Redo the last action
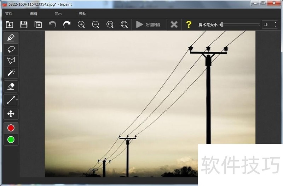The height and width of the screenshot is (186, 283). point(67,24)
